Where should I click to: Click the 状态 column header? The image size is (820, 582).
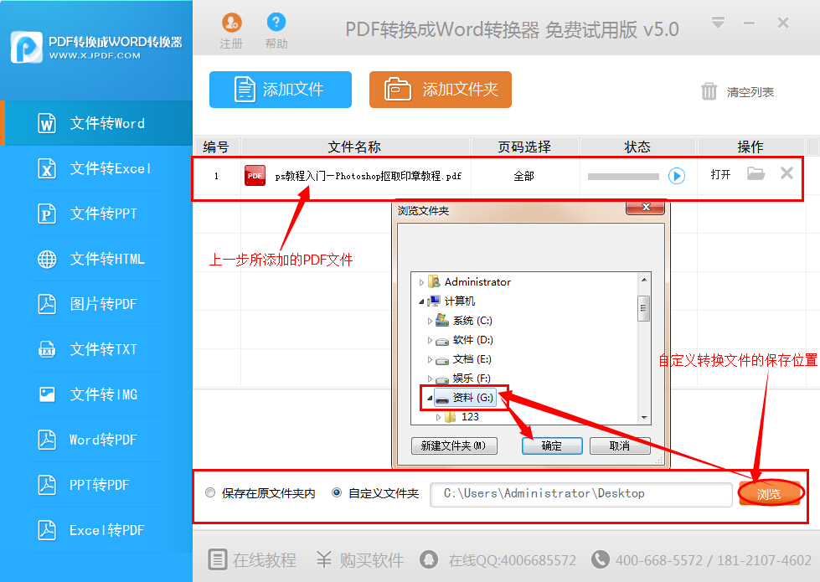click(x=637, y=147)
